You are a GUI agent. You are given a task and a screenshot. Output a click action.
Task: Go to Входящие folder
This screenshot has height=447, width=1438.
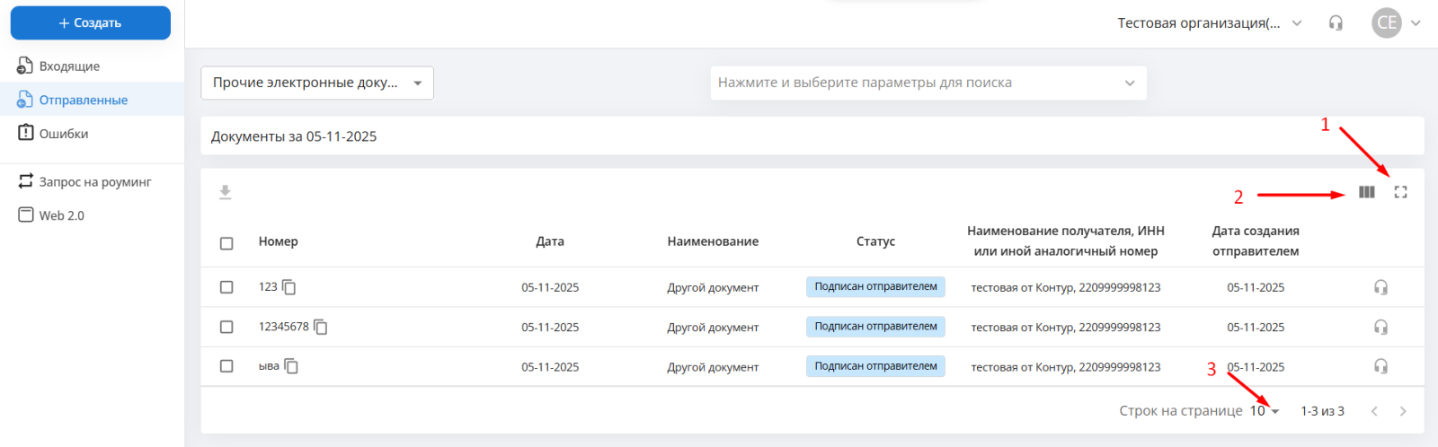tap(69, 66)
